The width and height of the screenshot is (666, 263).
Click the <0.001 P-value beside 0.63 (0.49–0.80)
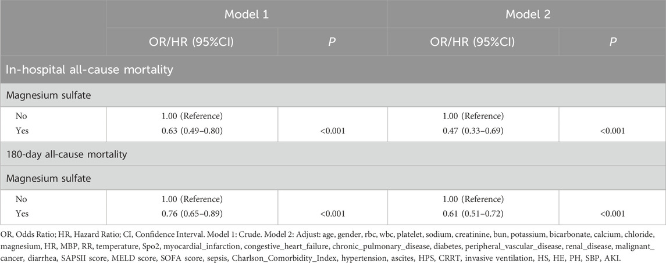click(x=333, y=132)
